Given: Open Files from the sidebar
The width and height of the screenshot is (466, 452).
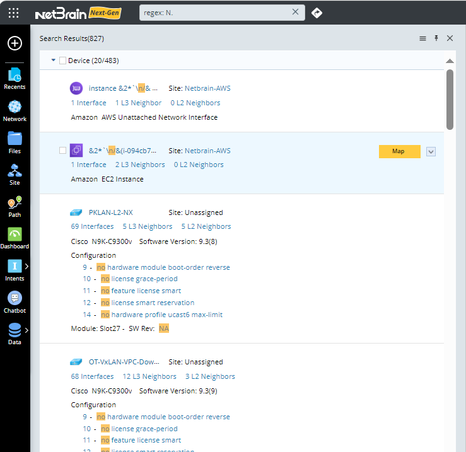Looking at the screenshot, I should click(x=15, y=142).
